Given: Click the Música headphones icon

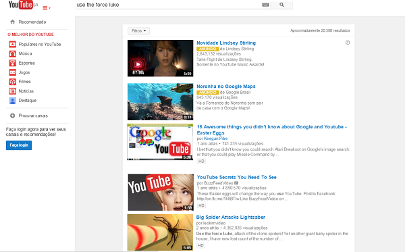Looking at the screenshot, I should pyautogui.click(x=12, y=54).
